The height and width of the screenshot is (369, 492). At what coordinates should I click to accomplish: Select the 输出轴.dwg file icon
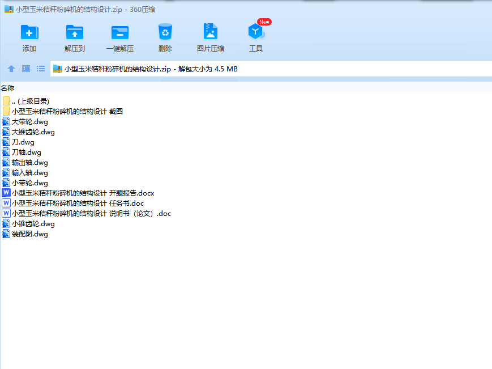[6, 162]
